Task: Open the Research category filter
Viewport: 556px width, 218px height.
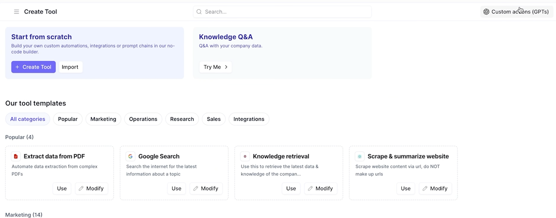Action: click(x=182, y=119)
